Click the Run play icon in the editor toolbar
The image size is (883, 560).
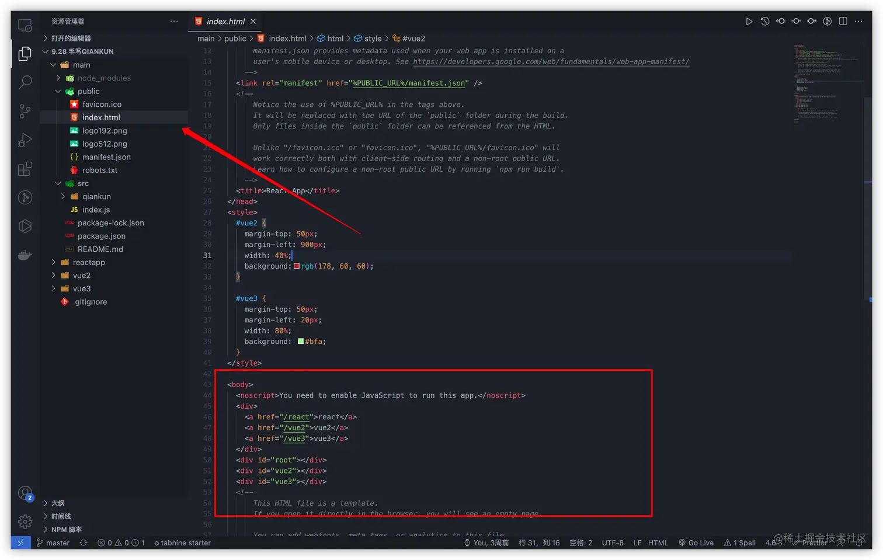749,22
